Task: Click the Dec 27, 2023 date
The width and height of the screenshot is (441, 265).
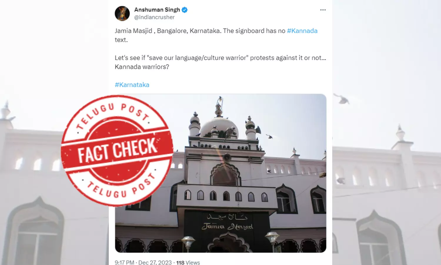Action: tap(155, 262)
